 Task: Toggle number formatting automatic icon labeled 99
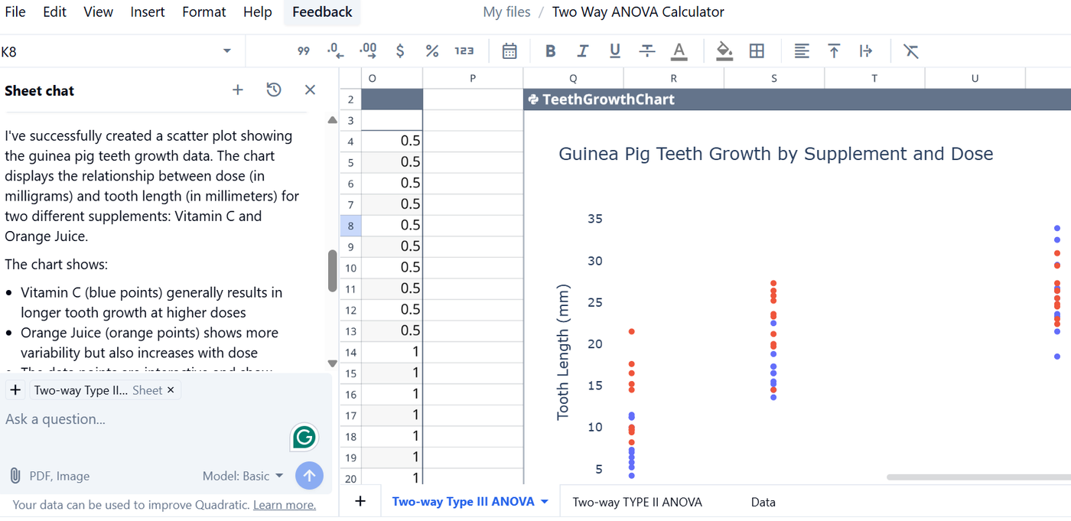[304, 51]
